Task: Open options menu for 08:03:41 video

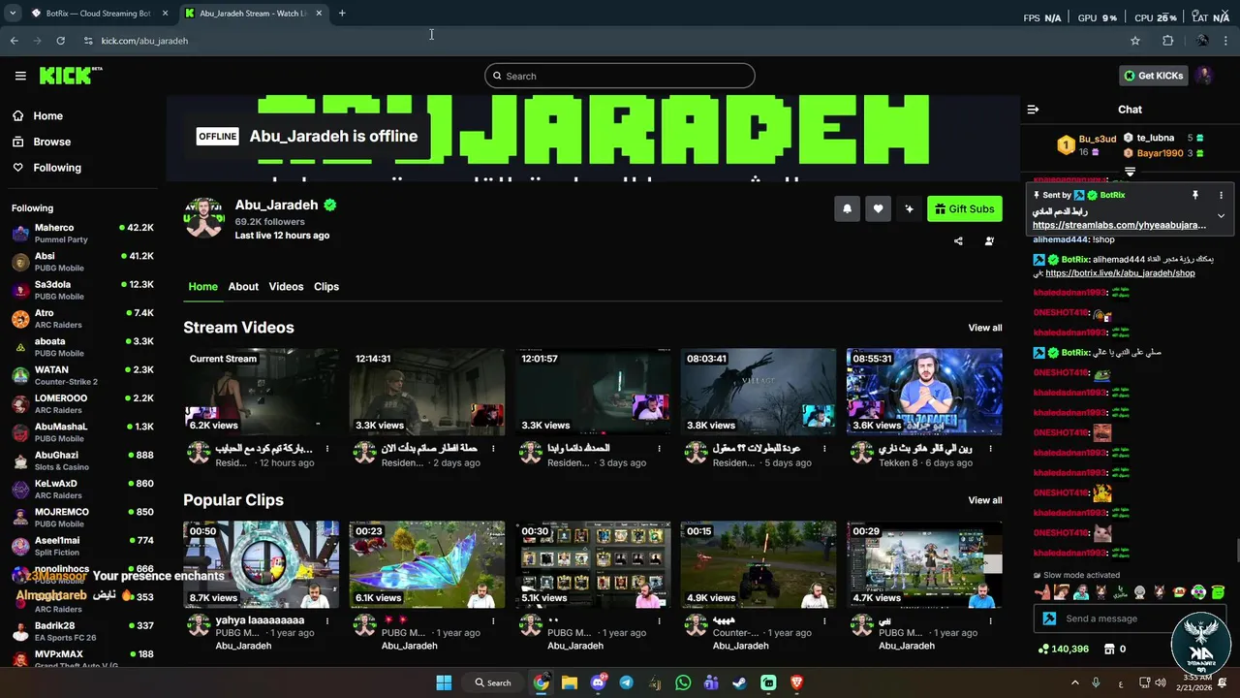Action: click(824, 449)
